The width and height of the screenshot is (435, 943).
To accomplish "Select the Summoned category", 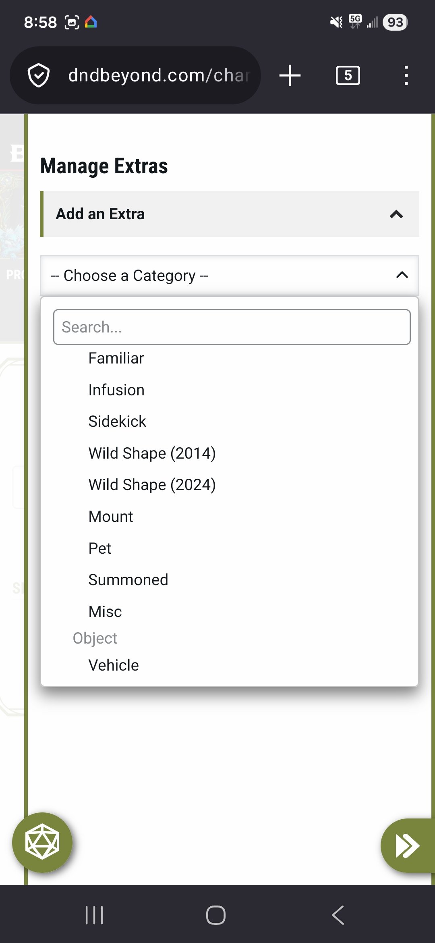I will 128,580.
